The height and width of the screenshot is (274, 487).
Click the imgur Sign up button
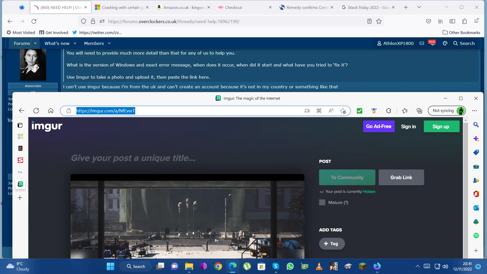441,126
